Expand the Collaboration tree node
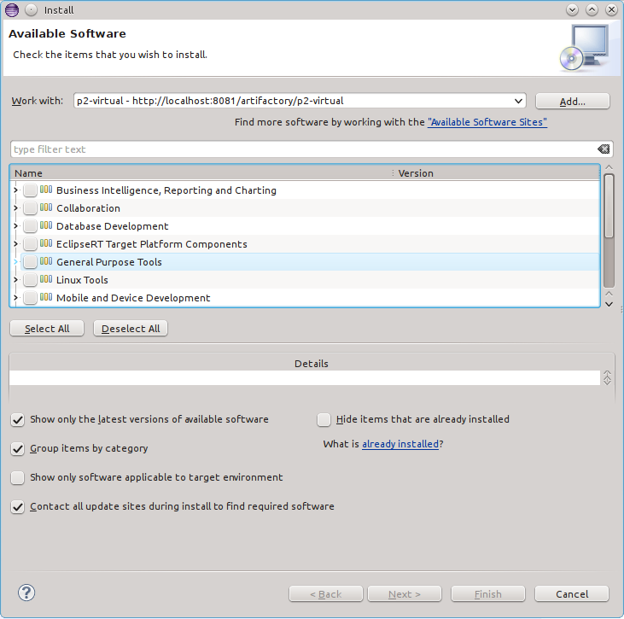The image size is (624, 619). (15, 208)
